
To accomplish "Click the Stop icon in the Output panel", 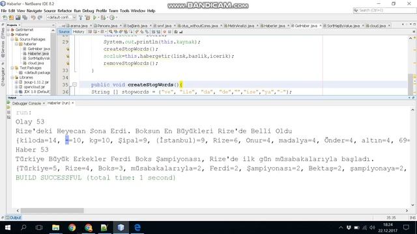I will click(8, 112).
